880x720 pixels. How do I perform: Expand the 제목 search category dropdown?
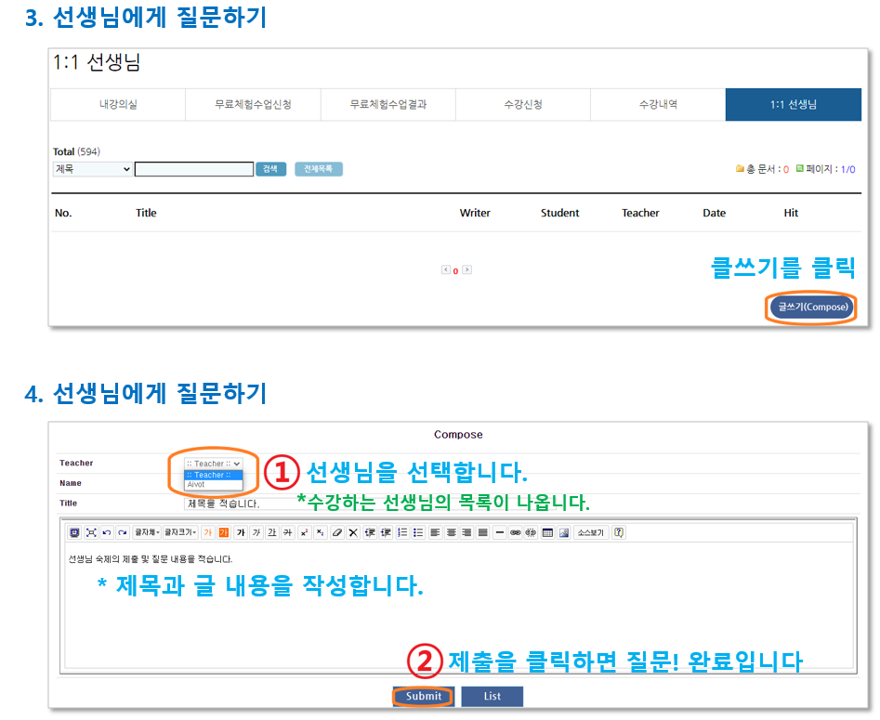point(93,169)
